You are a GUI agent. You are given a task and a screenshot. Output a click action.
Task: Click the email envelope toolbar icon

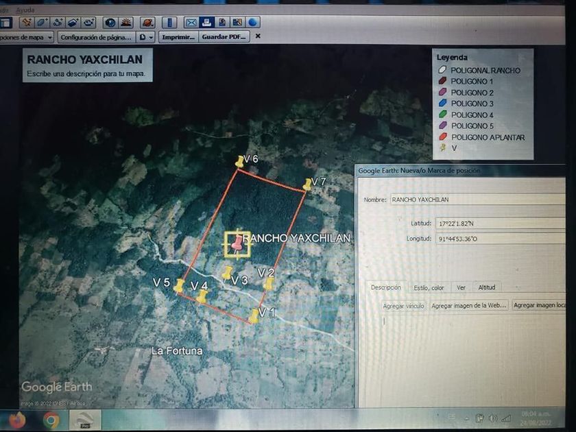pos(192,23)
